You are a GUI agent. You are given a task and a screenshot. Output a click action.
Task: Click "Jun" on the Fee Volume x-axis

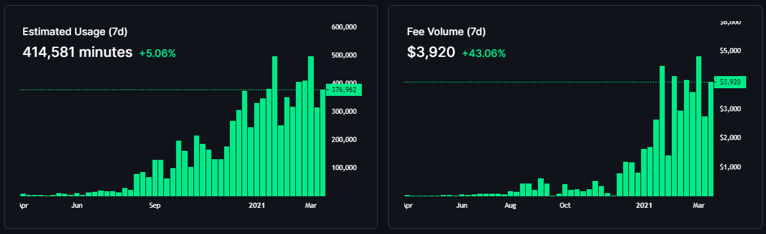coord(462,205)
